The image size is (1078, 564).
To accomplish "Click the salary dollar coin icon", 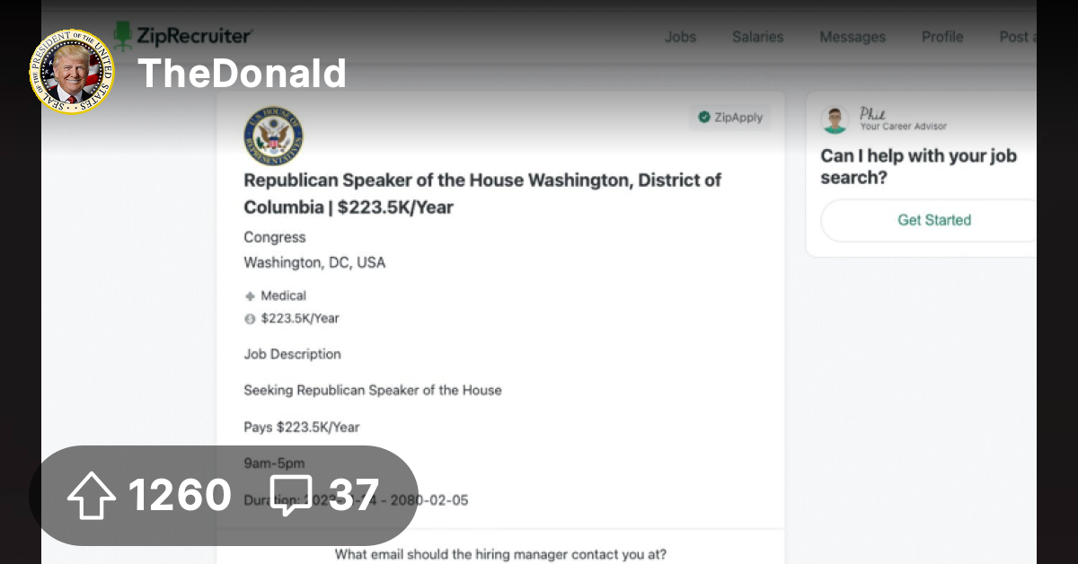I will point(250,319).
